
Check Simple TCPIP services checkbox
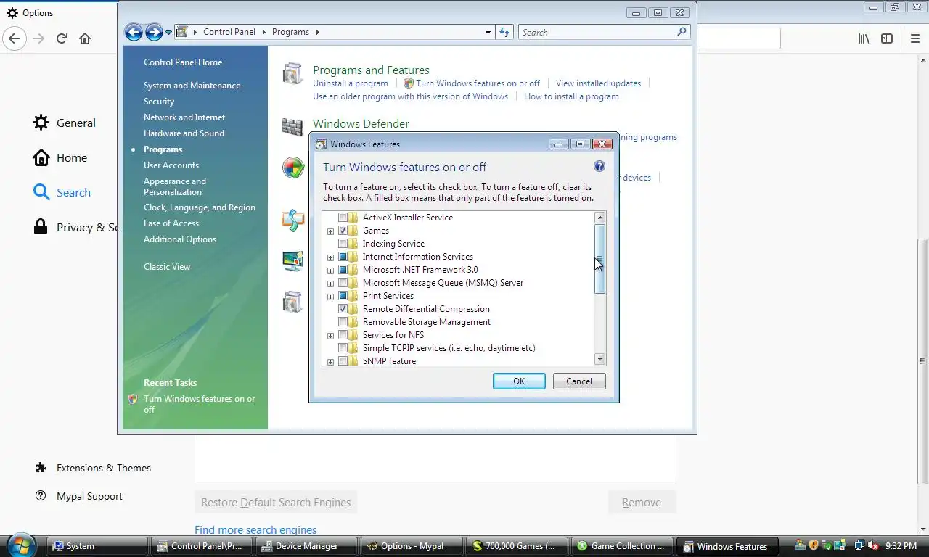coord(343,348)
